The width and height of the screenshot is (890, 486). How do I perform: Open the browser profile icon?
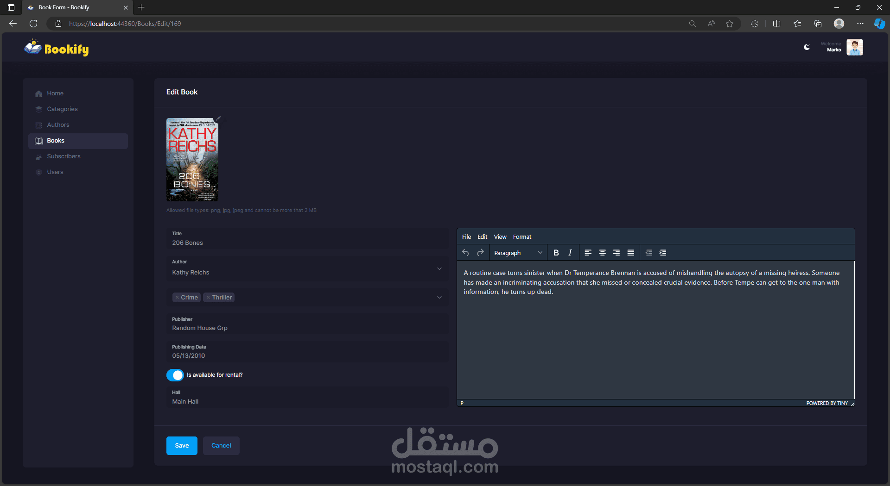(839, 24)
